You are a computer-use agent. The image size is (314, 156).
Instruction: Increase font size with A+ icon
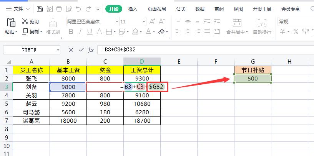(x=153, y=21)
